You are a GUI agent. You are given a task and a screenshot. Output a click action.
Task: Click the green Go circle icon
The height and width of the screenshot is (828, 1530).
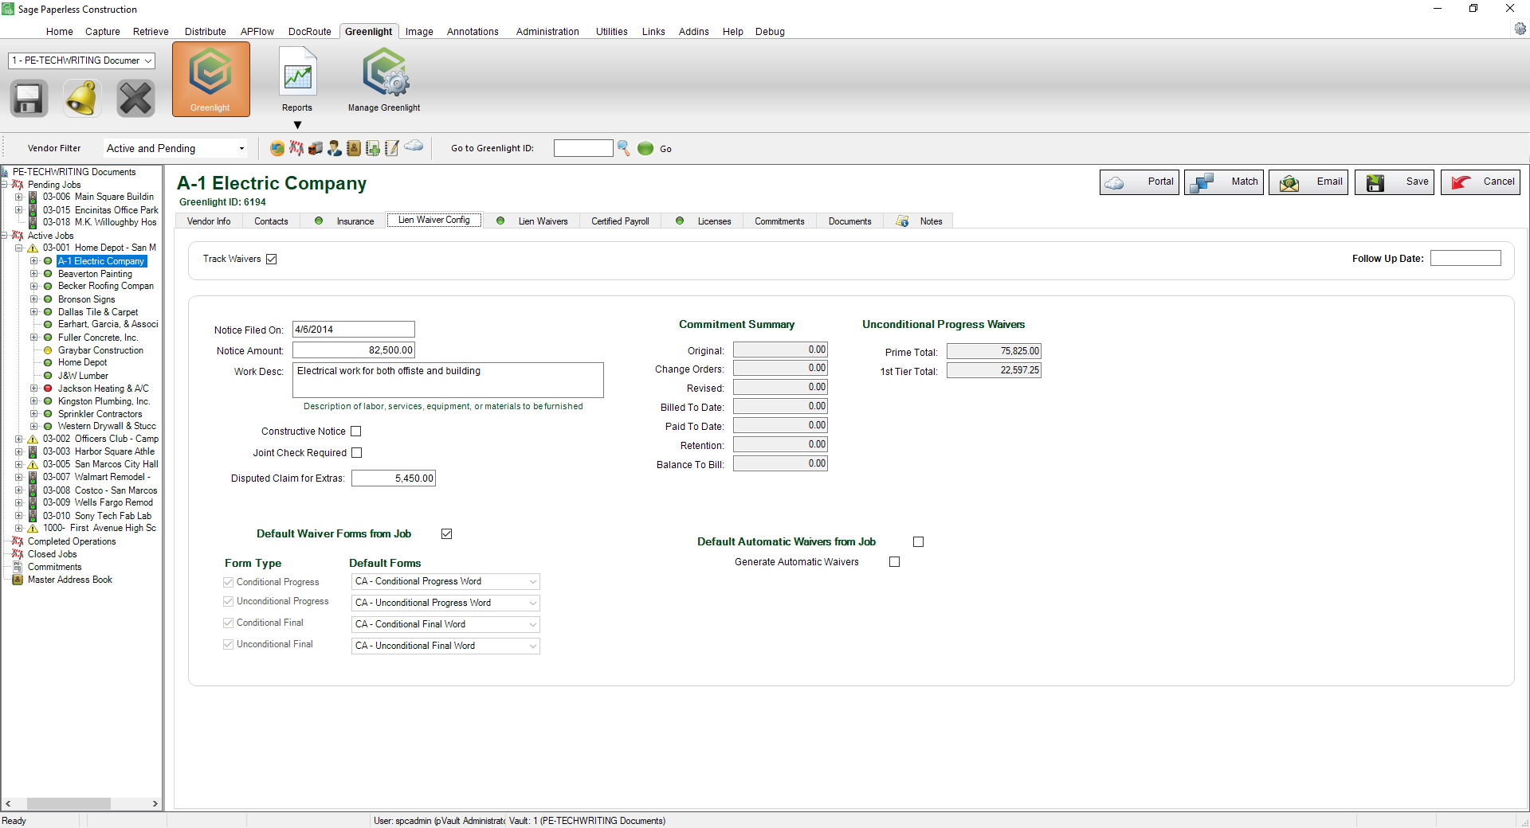pos(645,148)
